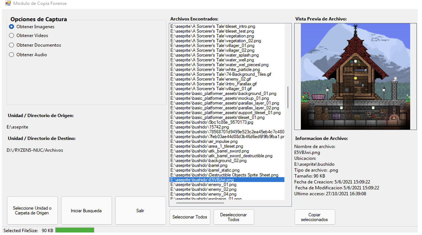The width and height of the screenshot is (422, 235).
Task: Select background_01.png in basic_platformer_assets
Action: (227, 93)
